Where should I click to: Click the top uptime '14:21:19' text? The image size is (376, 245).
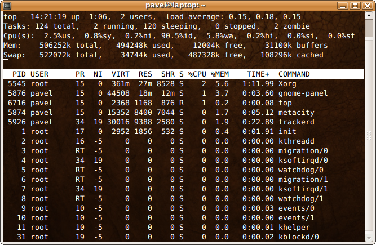pyautogui.click(x=48, y=17)
